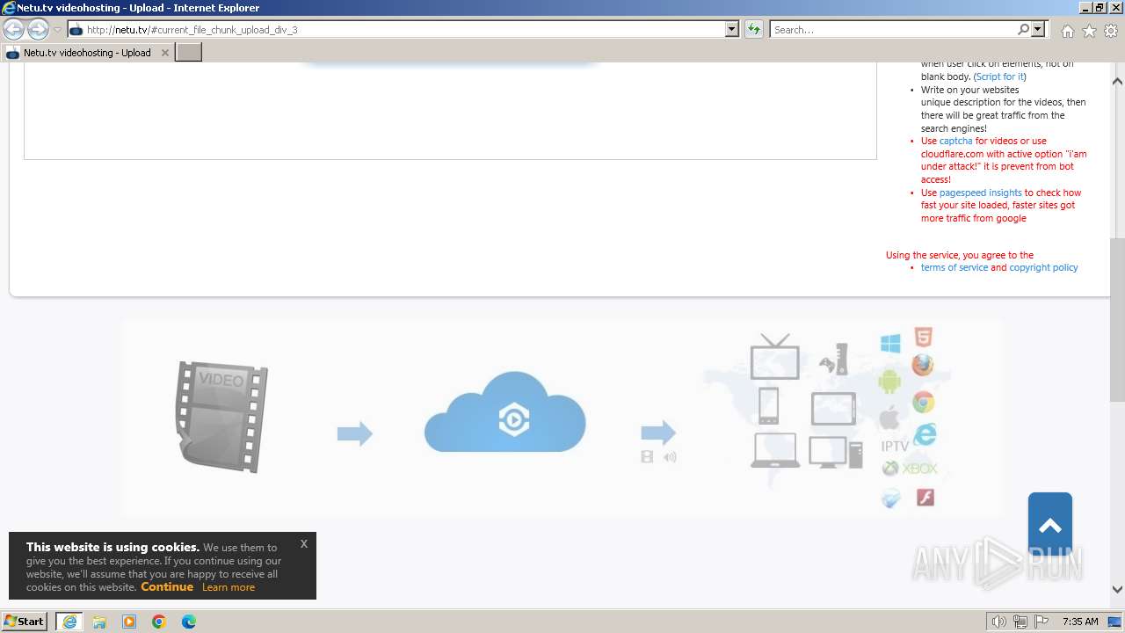Click the Internet Explorer platform icon
This screenshot has width=1125, height=633.
925,434
